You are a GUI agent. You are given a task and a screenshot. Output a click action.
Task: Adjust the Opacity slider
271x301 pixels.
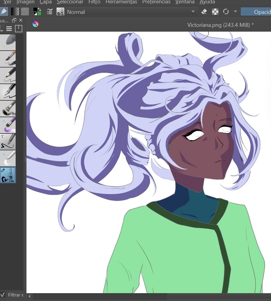coord(256,12)
